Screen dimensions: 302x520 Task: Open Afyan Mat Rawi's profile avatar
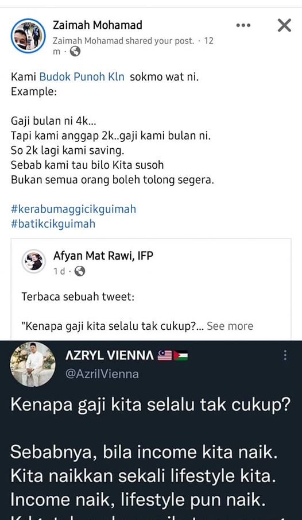34,261
